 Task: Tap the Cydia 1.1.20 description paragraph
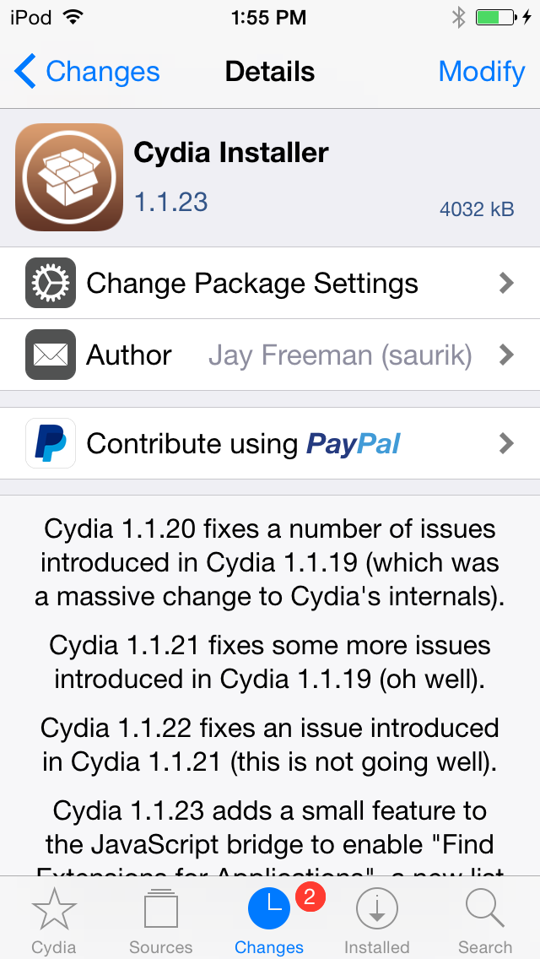(269, 563)
